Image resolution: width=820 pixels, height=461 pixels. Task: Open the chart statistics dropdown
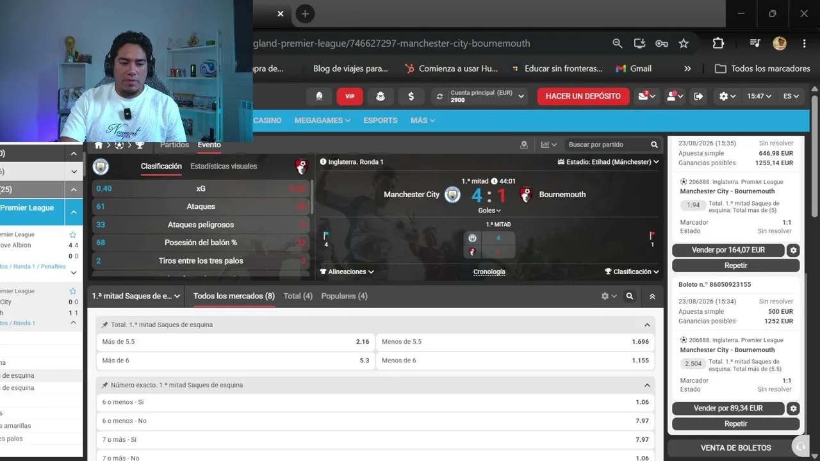(x=549, y=145)
